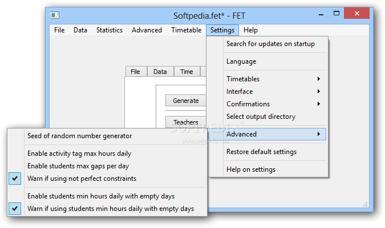Expand the Confirmations submenu arrow
This screenshot has height=228, width=385.
point(318,103)
